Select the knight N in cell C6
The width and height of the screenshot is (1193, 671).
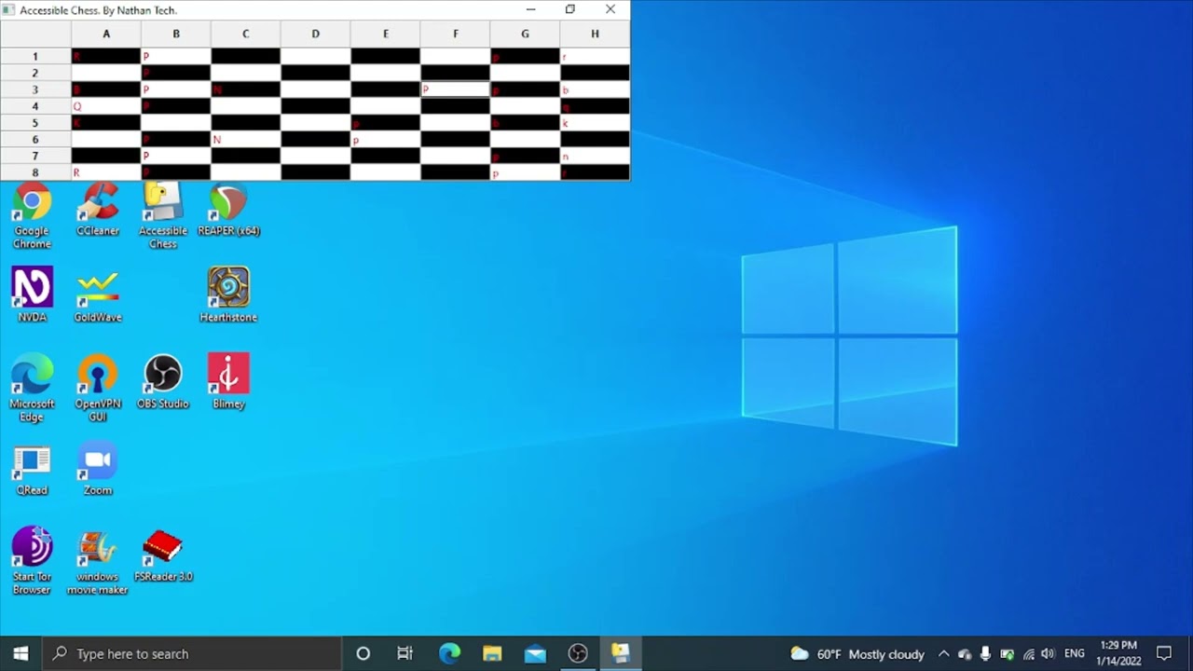(245, 140)
